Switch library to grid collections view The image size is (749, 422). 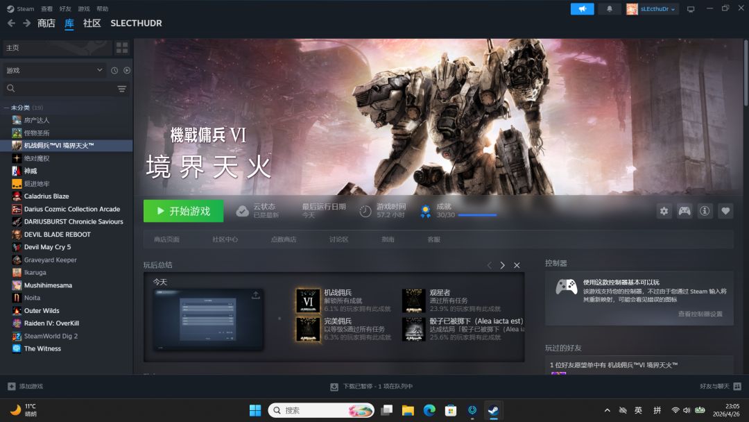click(122, 48)
